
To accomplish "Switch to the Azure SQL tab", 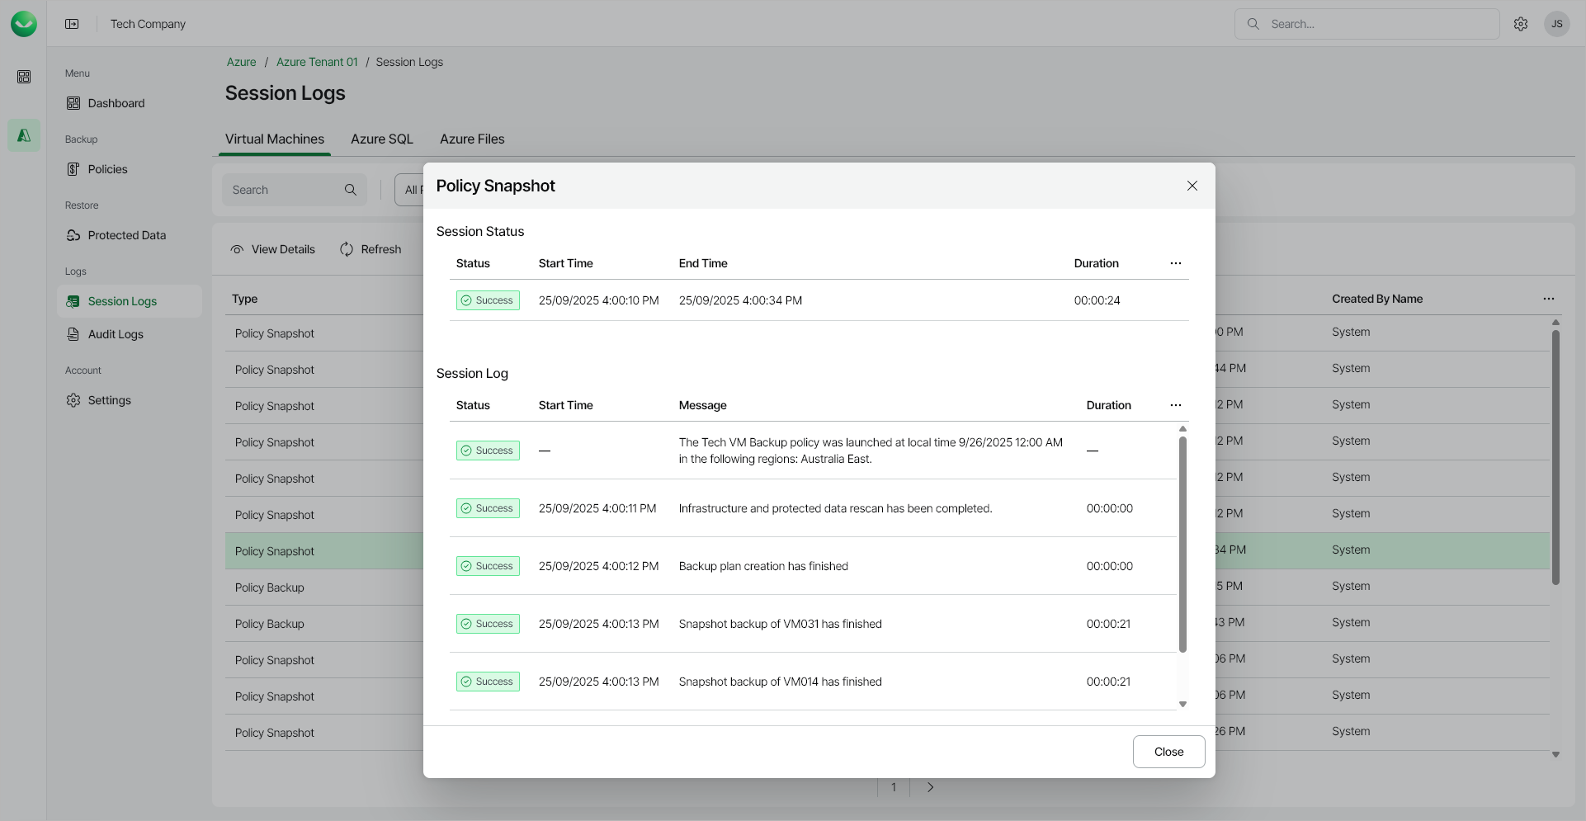I will click(381, 139).
